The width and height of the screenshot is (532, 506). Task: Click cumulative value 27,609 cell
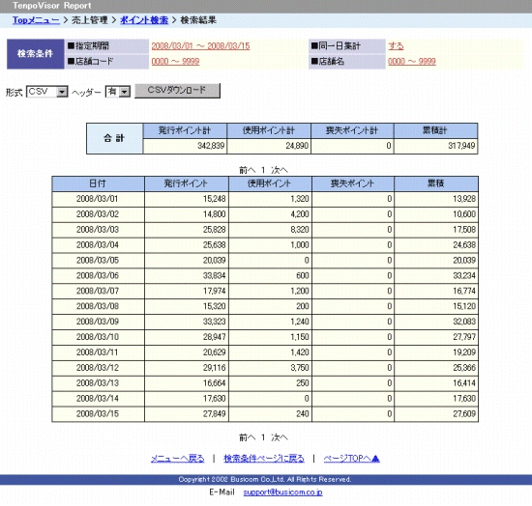(x=436, y=414)
